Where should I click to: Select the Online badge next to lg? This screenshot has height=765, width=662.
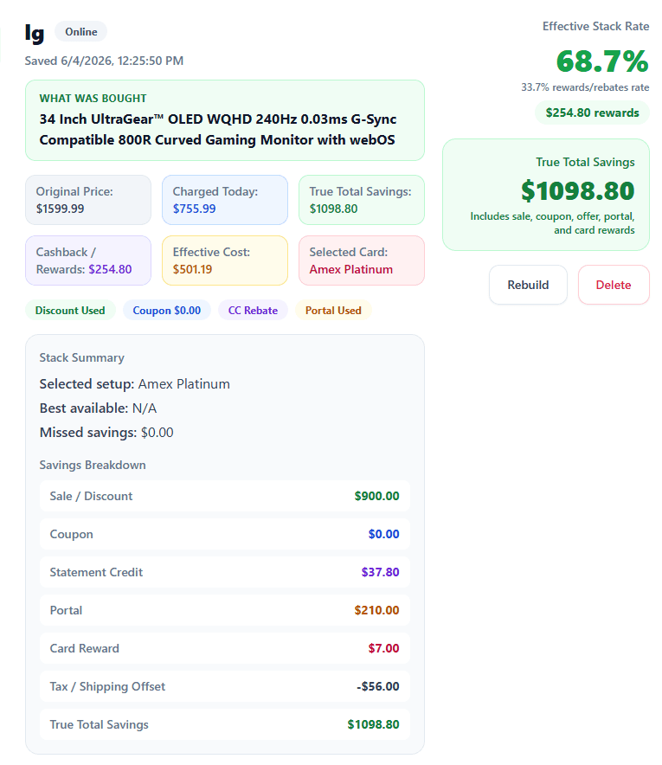click(81, 32)
